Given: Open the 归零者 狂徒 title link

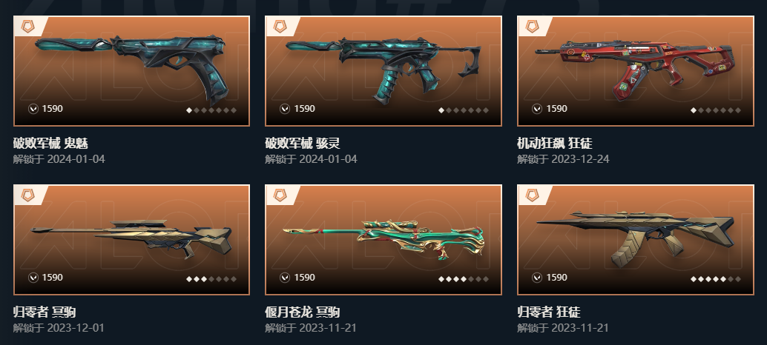Looking at the screenshot, I should click(549, 312).
